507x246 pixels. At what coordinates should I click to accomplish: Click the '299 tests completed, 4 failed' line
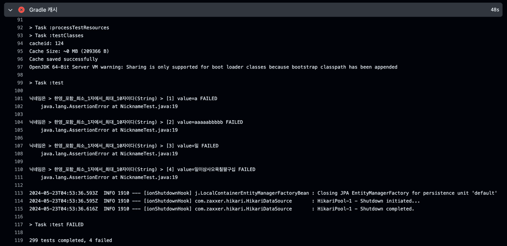(71, 240)
